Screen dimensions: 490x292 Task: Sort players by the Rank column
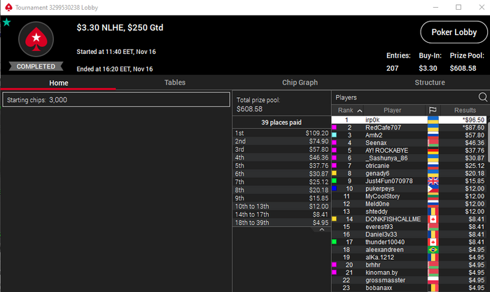coord(348,110)
